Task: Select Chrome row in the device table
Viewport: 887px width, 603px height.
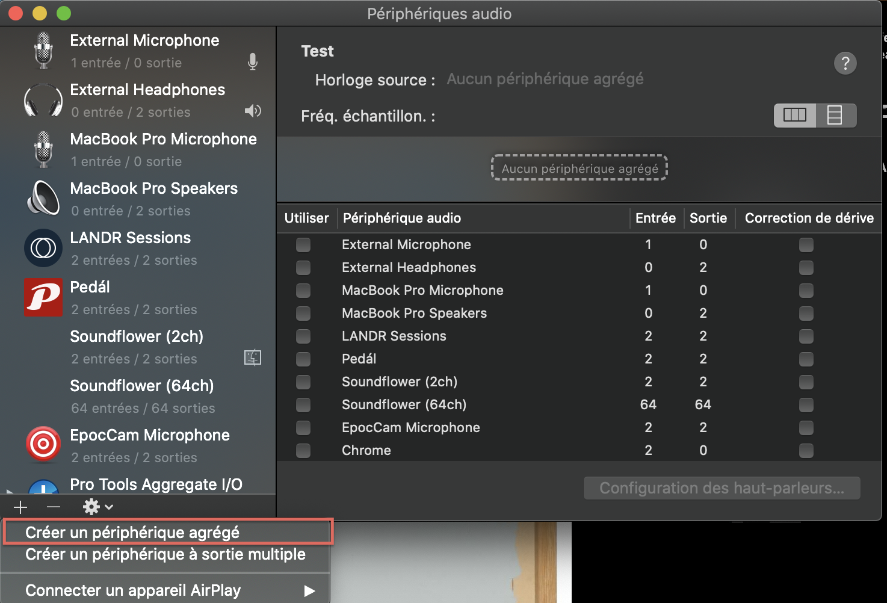Action: coord(579,451)
